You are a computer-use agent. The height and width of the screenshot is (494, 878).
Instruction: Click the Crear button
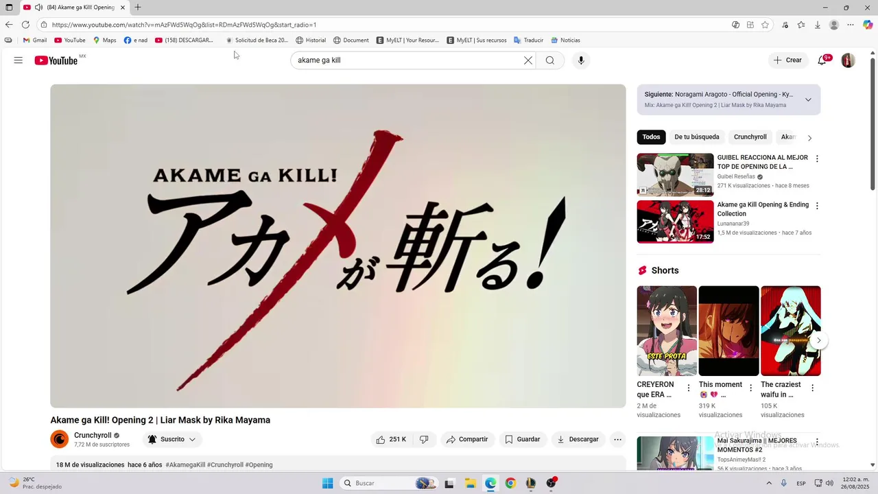coord(787,60)
